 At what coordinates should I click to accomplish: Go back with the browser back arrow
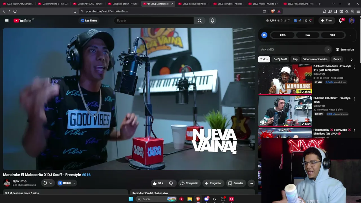4,11
